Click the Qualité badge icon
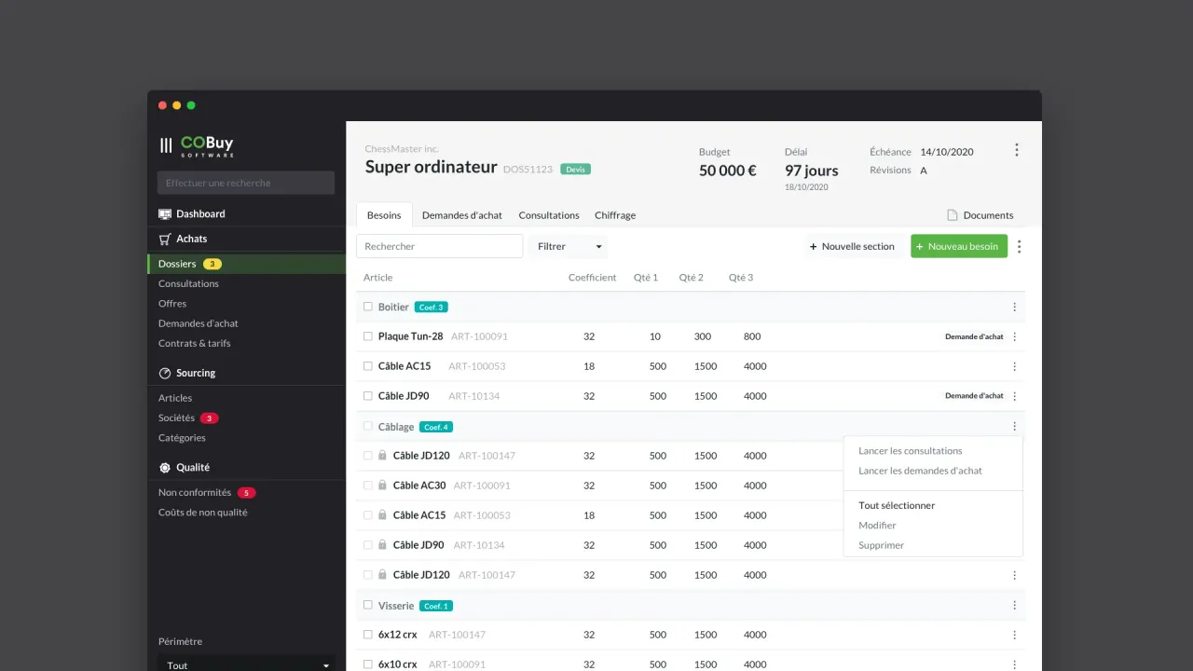This screenshot has width=1193, height=671. (165, 468)
